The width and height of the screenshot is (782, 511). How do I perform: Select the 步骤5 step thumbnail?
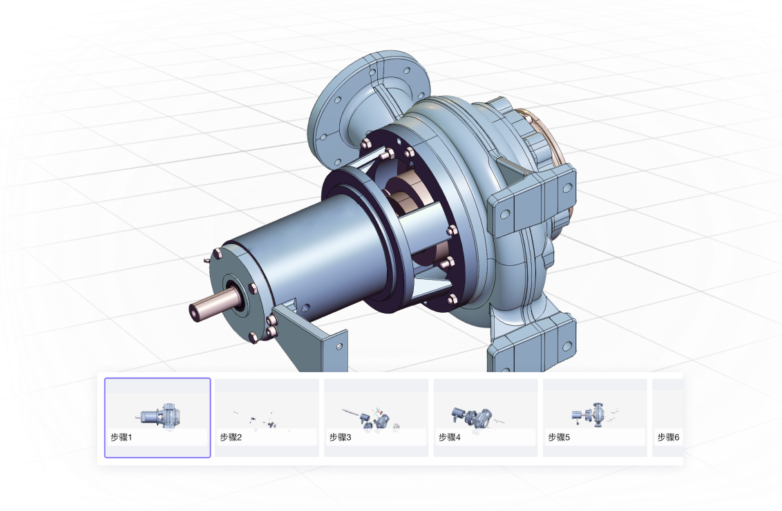[595, 418]
